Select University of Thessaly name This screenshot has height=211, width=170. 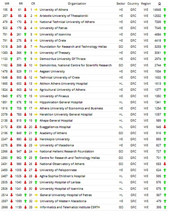(x=55, y=53)
